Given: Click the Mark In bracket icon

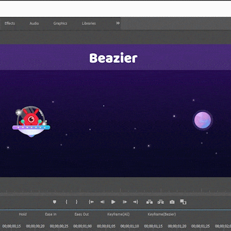Looking at the screenshot, I should coord(67,202).
